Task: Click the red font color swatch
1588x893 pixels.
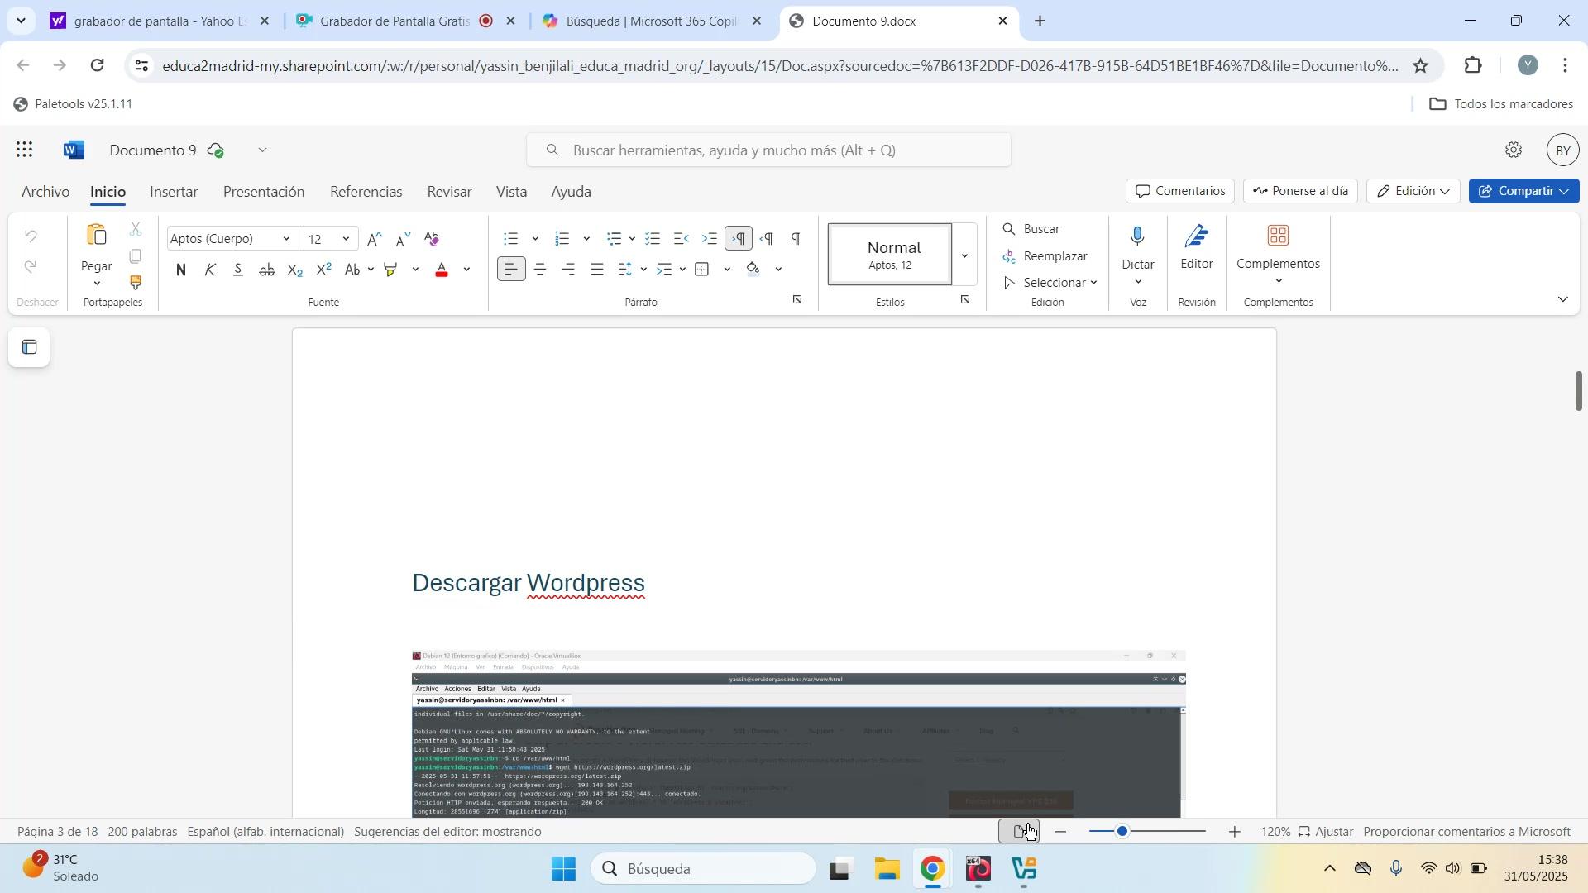Action: [442, 270]
